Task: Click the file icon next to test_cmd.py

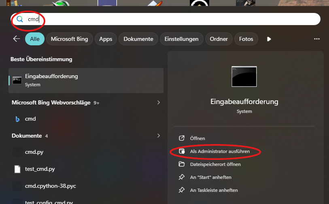Action: pyautogui.click(x=17, y=169)
